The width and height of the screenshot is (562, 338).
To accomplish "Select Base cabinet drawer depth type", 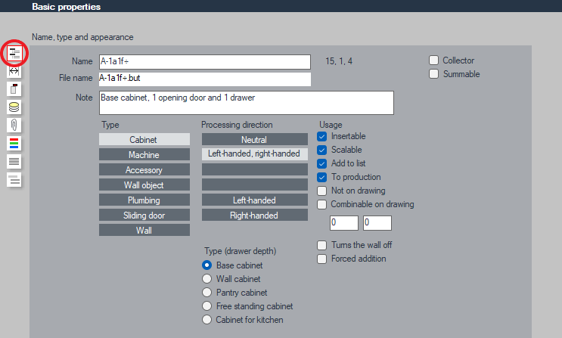I will click(206, 265).
